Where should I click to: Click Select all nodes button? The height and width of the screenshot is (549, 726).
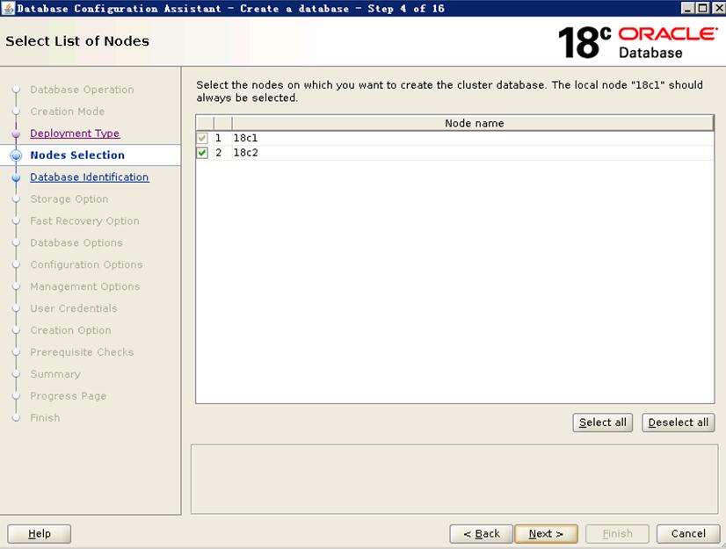tap(602, 423)
